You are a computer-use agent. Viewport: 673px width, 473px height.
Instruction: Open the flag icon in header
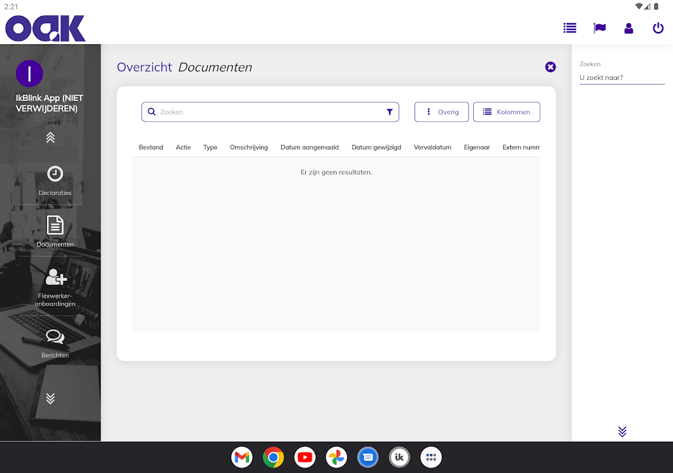599,28
